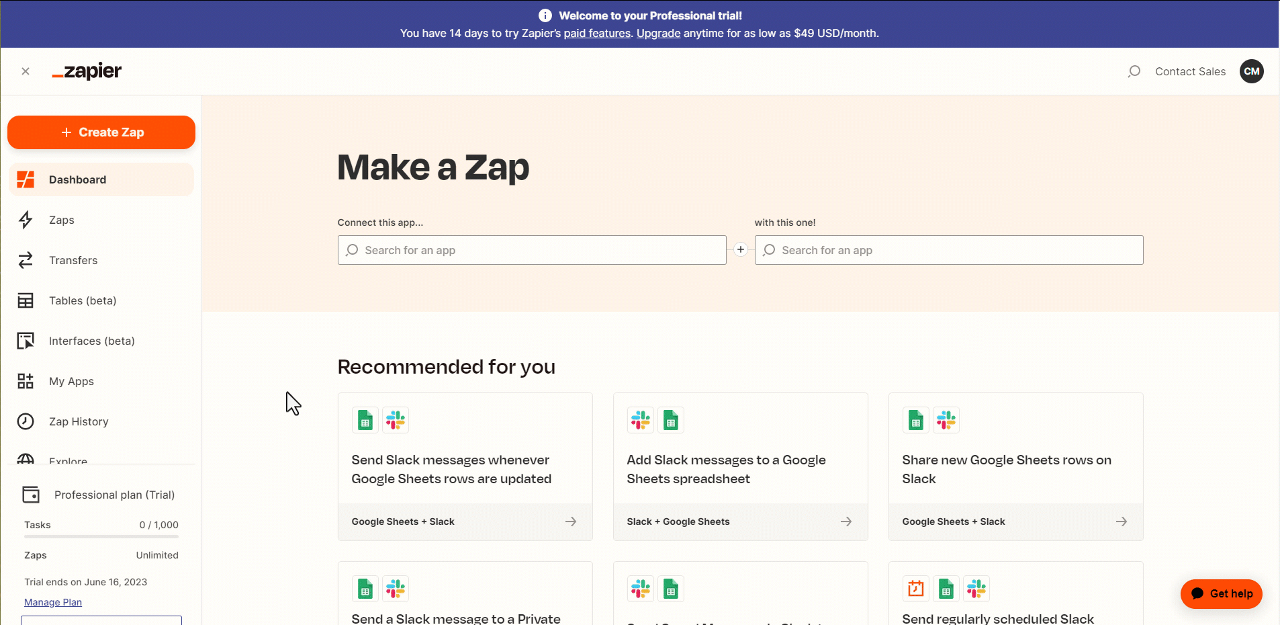1280x625 pixels.
Task: Click the My Apps icon
Action: 26,381
